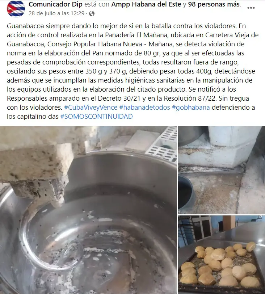Open the bread rolls tray photo

point(222,255)
